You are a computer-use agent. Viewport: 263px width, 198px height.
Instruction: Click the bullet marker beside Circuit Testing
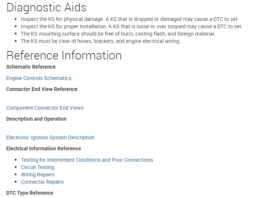(x=16, y=168)
